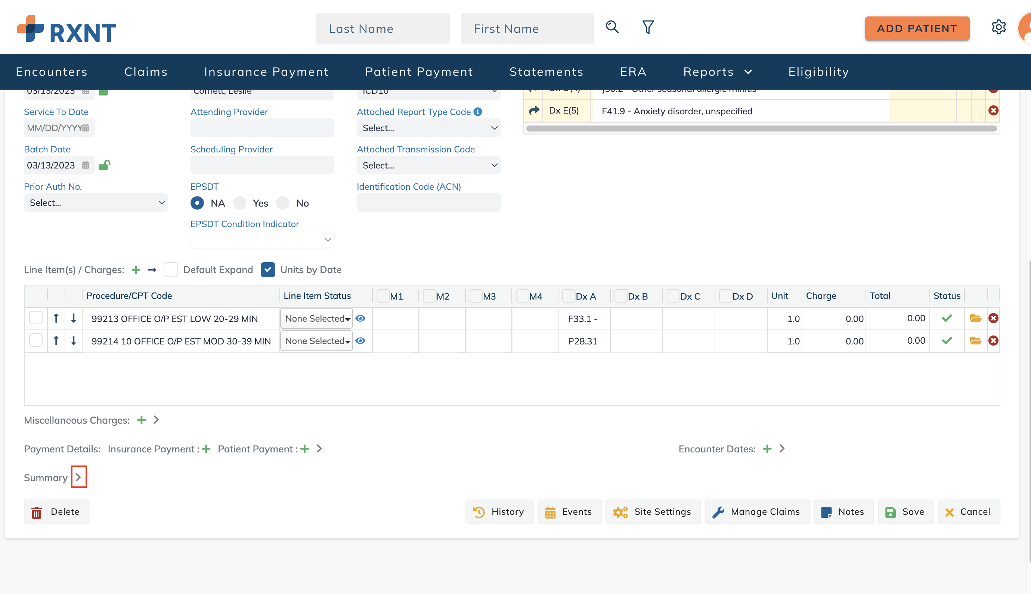Select EPSDT NA radio button
The height and width of the screenshot is (594, 1031).
(197, 203)
